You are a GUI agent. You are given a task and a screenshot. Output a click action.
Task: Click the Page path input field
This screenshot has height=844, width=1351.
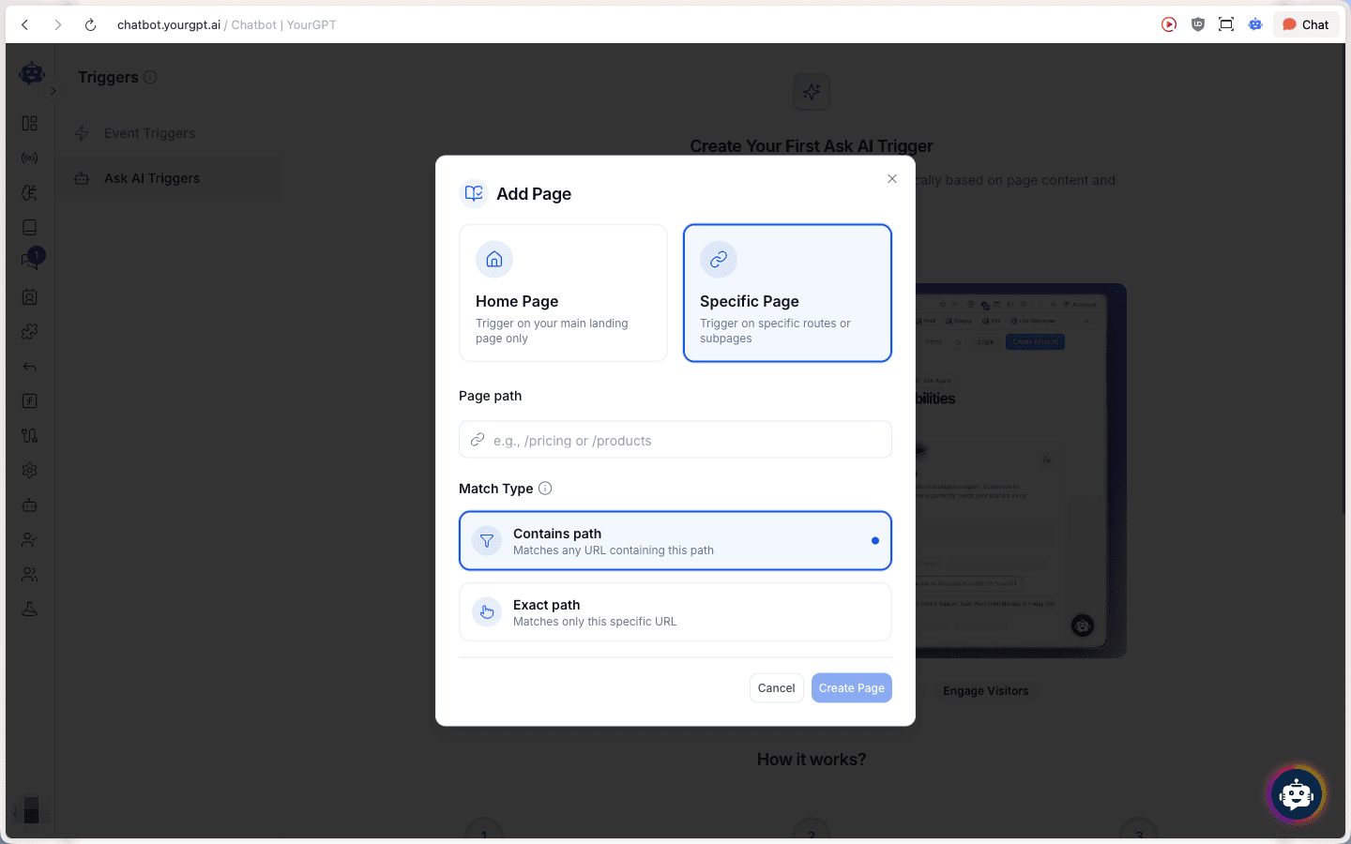[675, 439]
